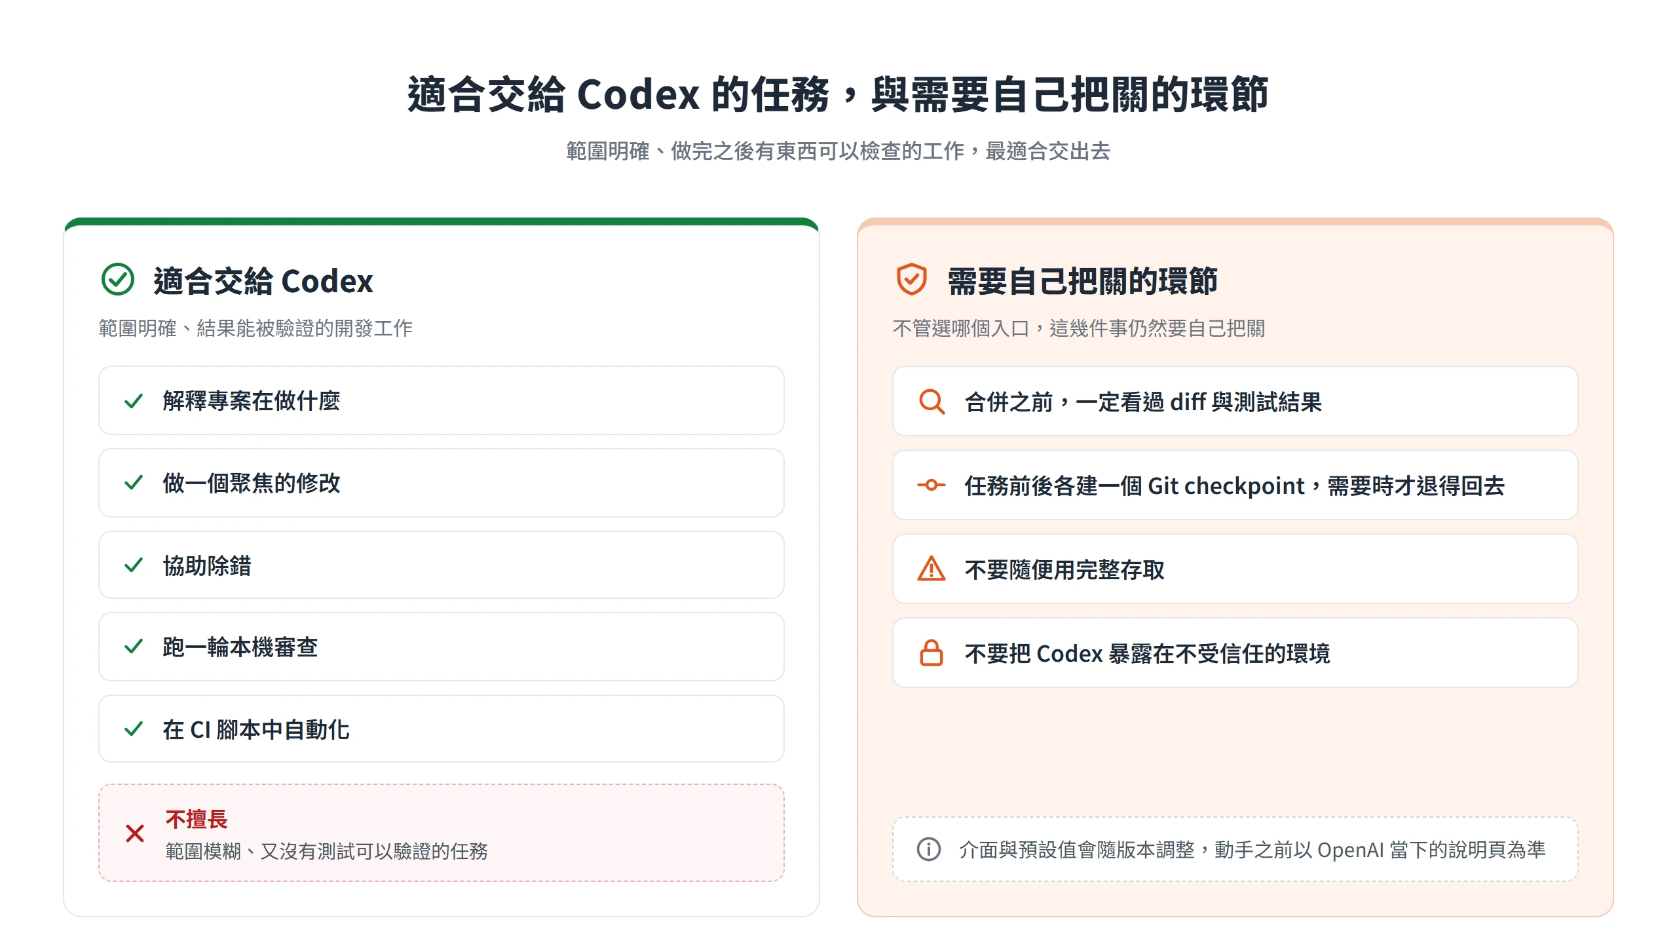This screenshot has height=933, width=1677.
Task: Click the text 不要隨便用完整存取
Action: (1065, 569)
